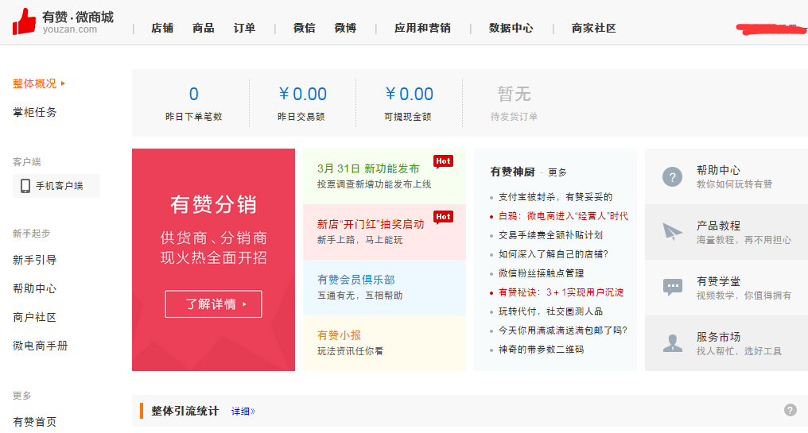Screen dimensions: 808x433
Task: Open article 微信粉丝接触点管理
Action: [x=541, y=273]
